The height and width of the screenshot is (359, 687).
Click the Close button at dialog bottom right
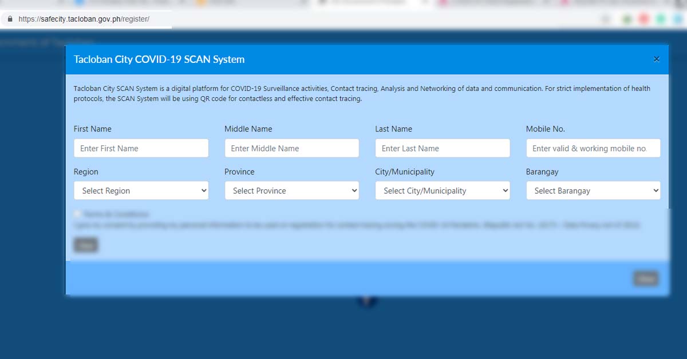[646, 278]
